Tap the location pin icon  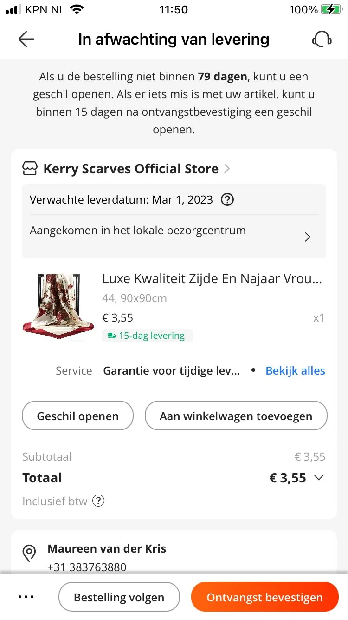click(29, 553)
